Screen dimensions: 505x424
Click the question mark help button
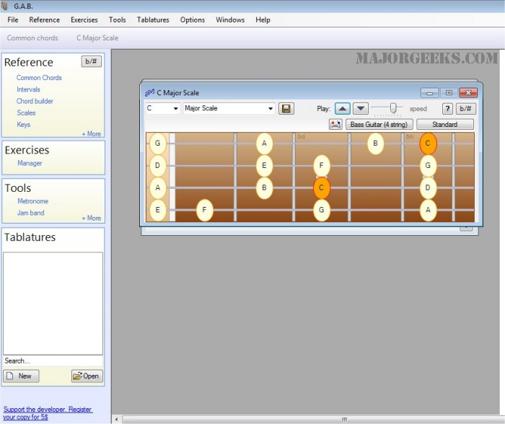pos(447,108)
